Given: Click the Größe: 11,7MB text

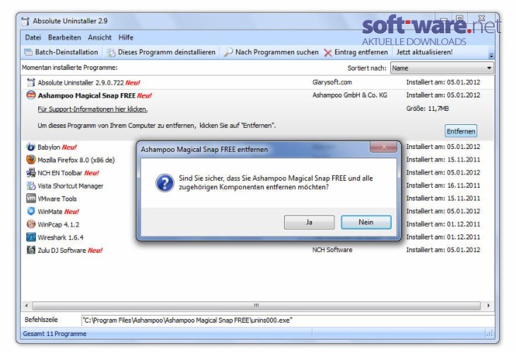Looking at the screenshot, I should click(x=427, y=109).
